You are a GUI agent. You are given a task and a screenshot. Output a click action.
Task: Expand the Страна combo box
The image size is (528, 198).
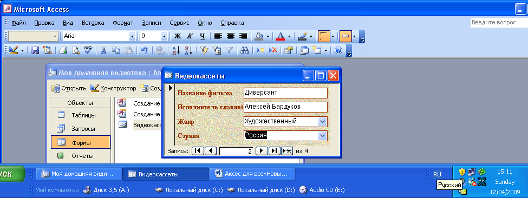pyautogui.click(x=322, y=135)
